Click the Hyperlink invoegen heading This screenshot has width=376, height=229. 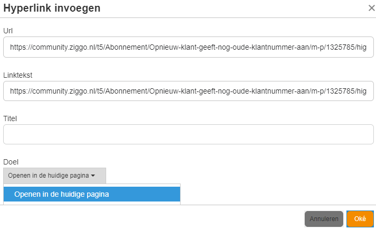52,8
